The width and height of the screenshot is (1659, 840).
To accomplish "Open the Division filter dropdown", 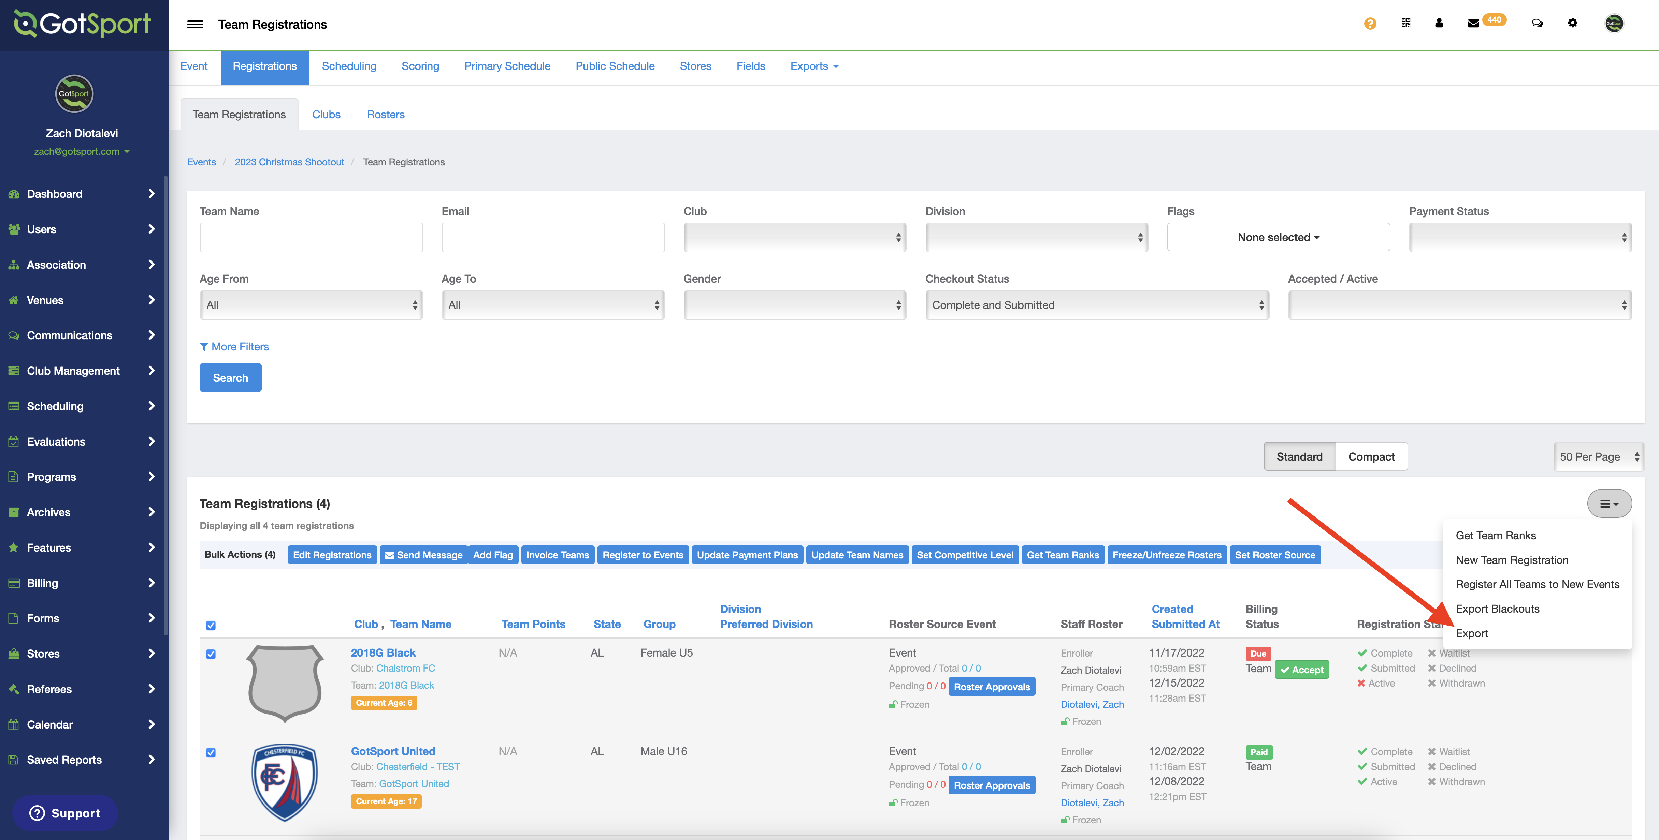I will point(1036,238).
